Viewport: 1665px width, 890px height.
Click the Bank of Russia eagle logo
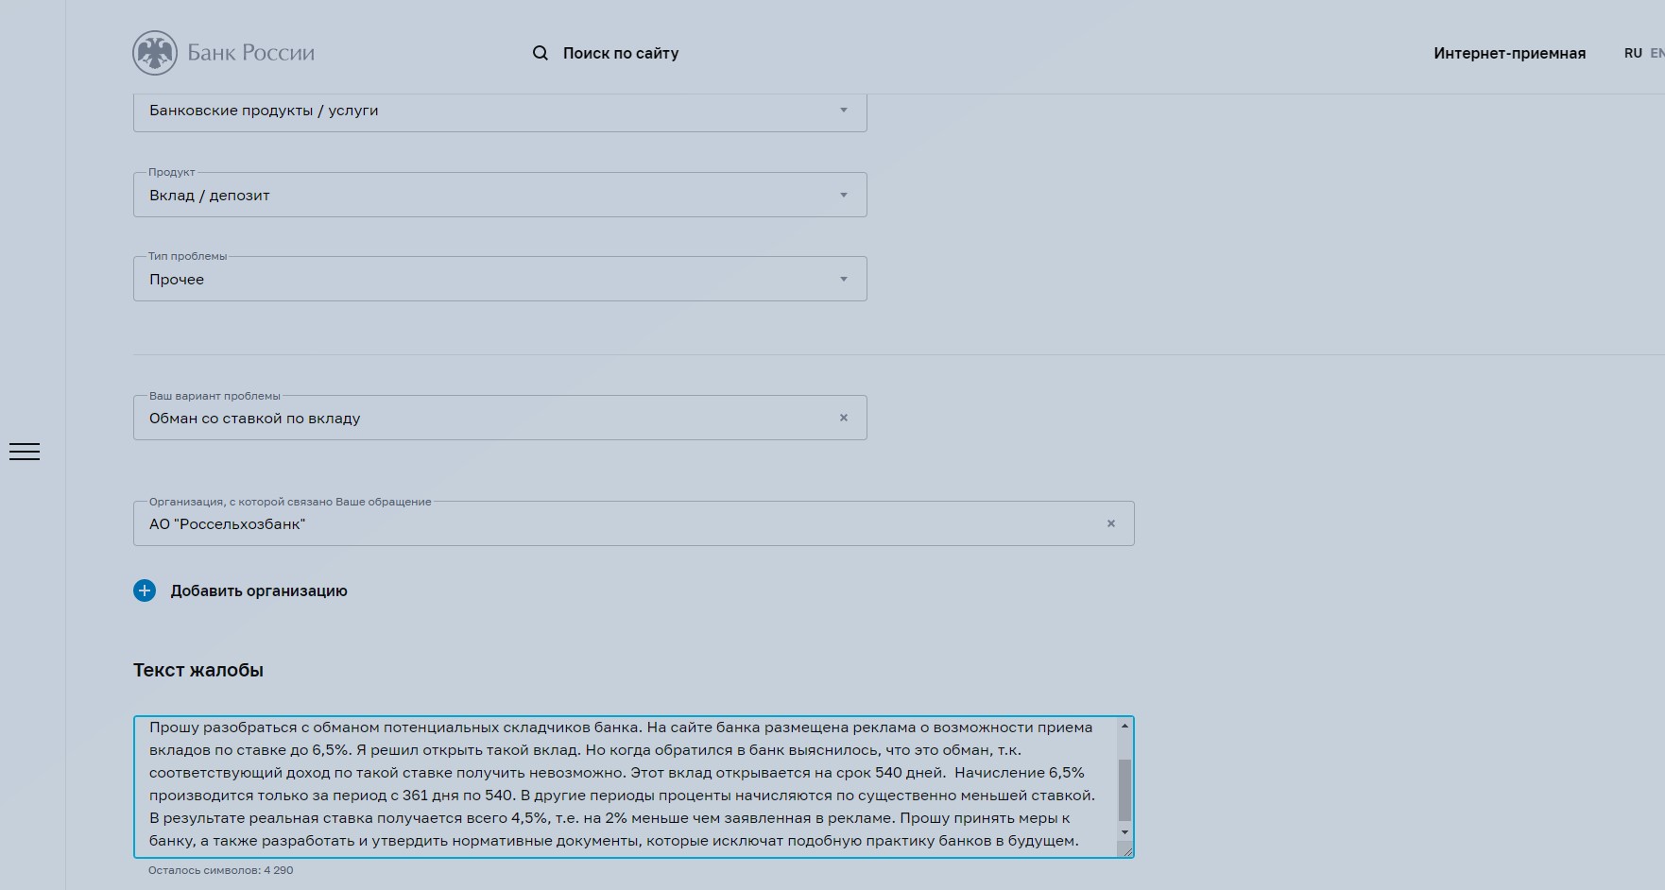pos(155,53)
